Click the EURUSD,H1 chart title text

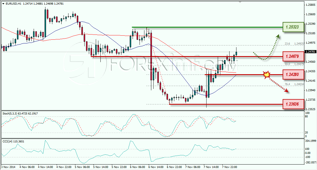[x=13, y=4]
